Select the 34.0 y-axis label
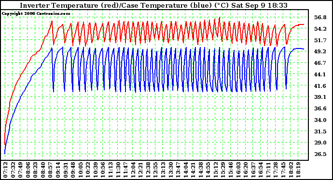This screenshot has height=180, width=333. point(320,120)
